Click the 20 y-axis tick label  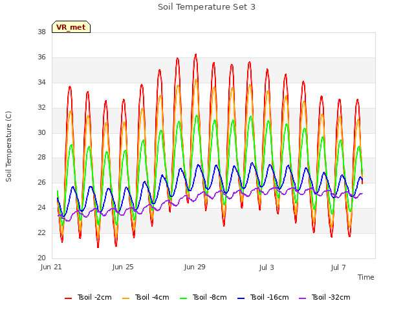pyautogui.click(x=41, y=258)
